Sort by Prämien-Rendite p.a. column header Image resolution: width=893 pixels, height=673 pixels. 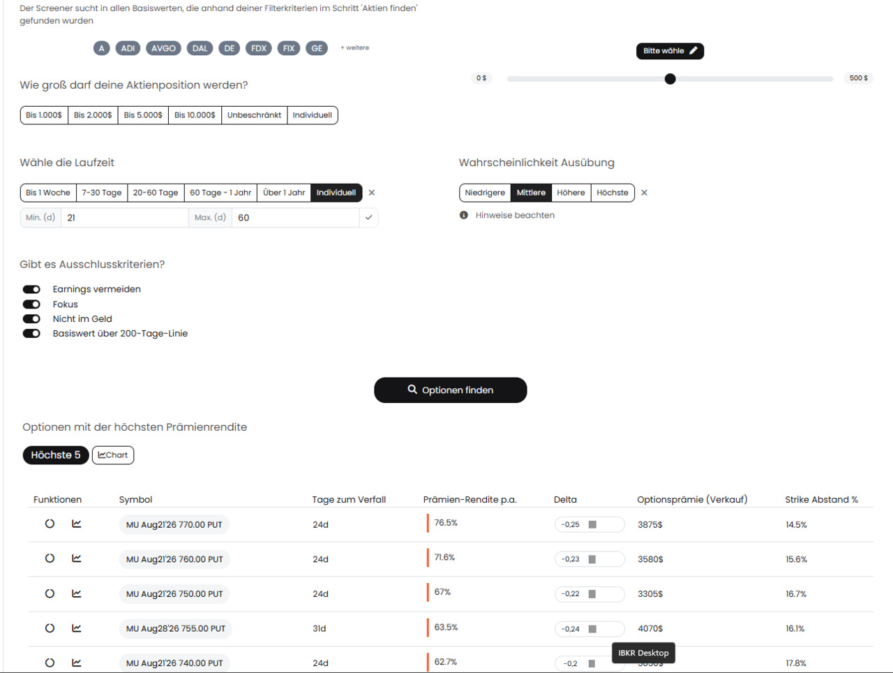pyautogui.click(x=470, y=499)
